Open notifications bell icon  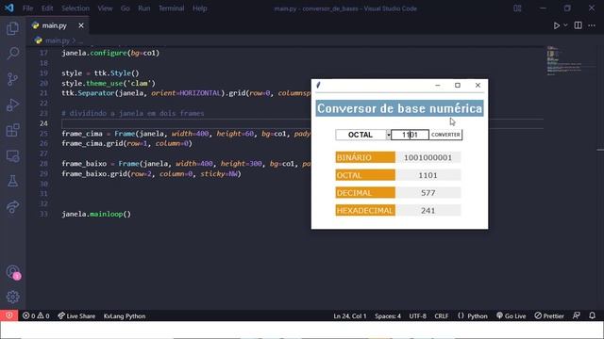(592, 315)
